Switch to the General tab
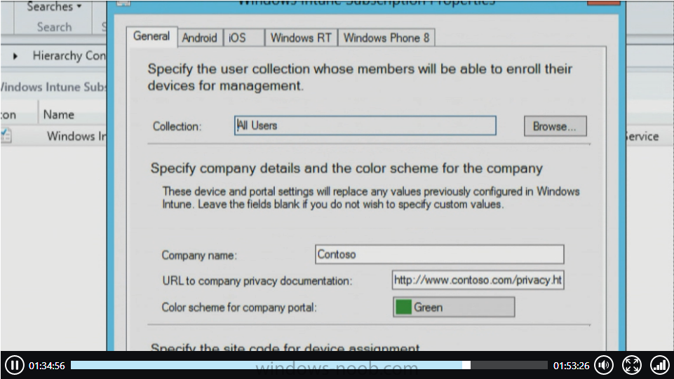This screenshot has height=379, width=674. point(151,36)
